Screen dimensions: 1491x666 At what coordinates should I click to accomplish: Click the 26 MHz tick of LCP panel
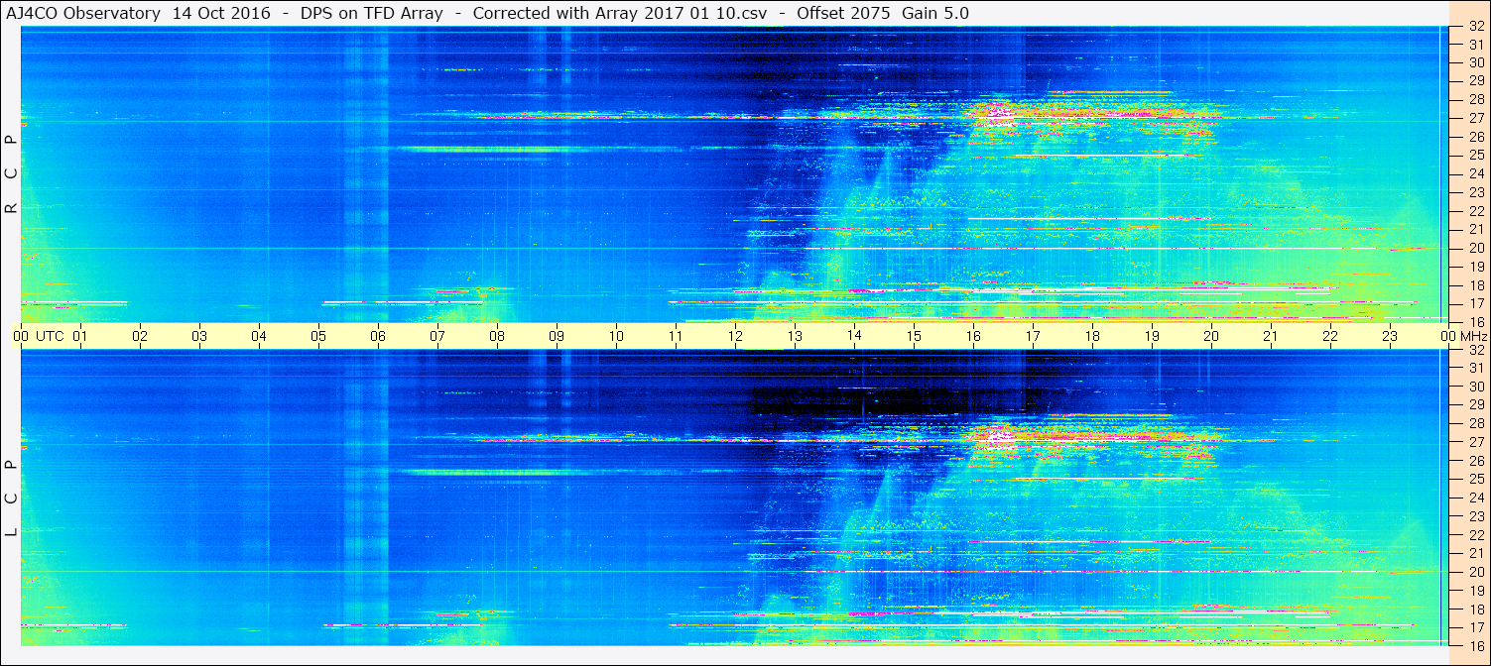1475,461
